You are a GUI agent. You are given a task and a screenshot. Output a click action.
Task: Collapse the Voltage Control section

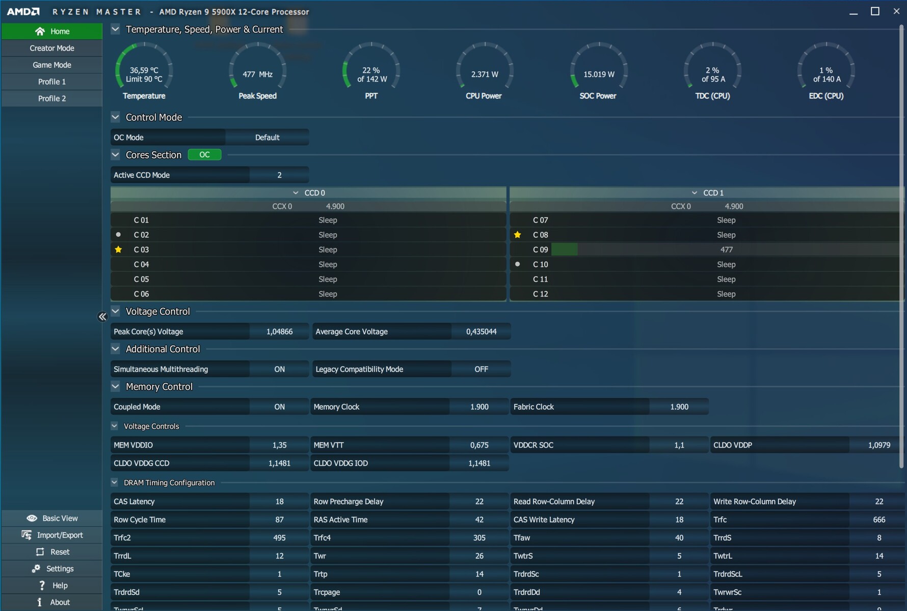click(116, 311)
